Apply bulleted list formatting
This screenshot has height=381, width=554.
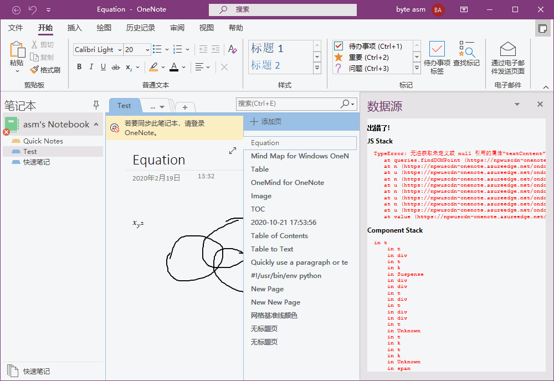(x=157, y=49)
